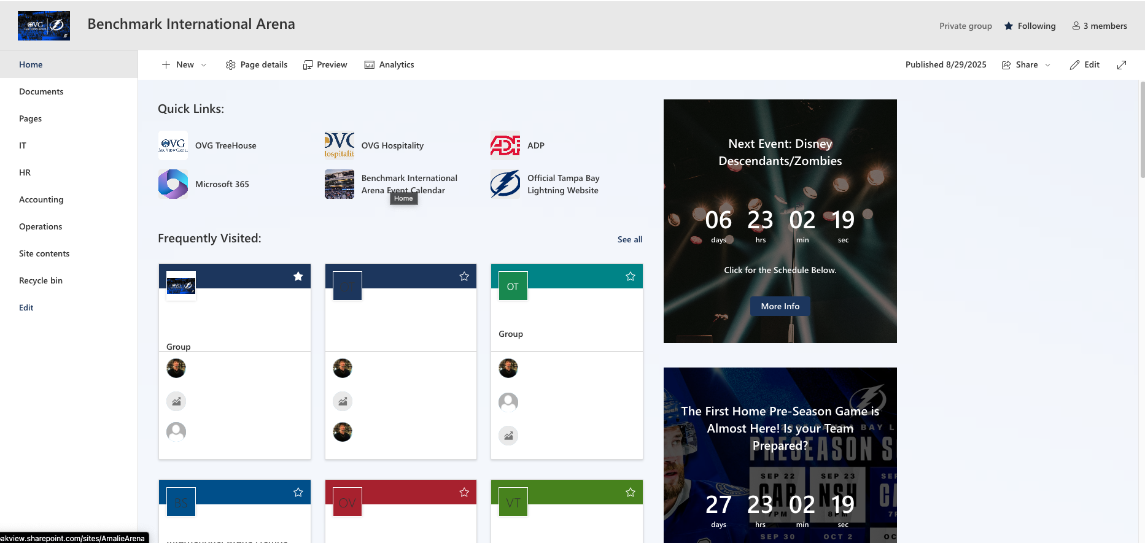Click the avatar photo on OT card
1145x543 pixels.
pyautogui.click(x=508, y=368)
